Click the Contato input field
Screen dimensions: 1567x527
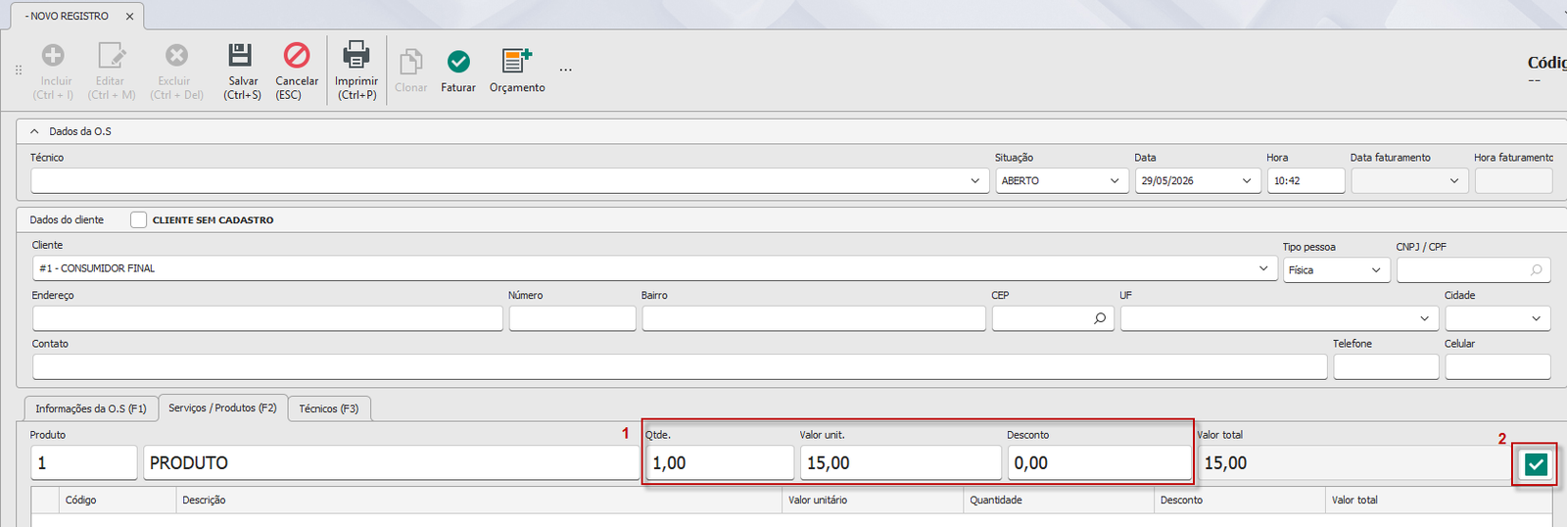(680, 366)
